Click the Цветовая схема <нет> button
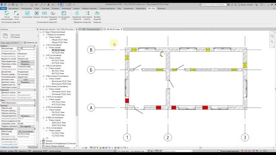Screen dimensions: 276x155 coord(26,80)
